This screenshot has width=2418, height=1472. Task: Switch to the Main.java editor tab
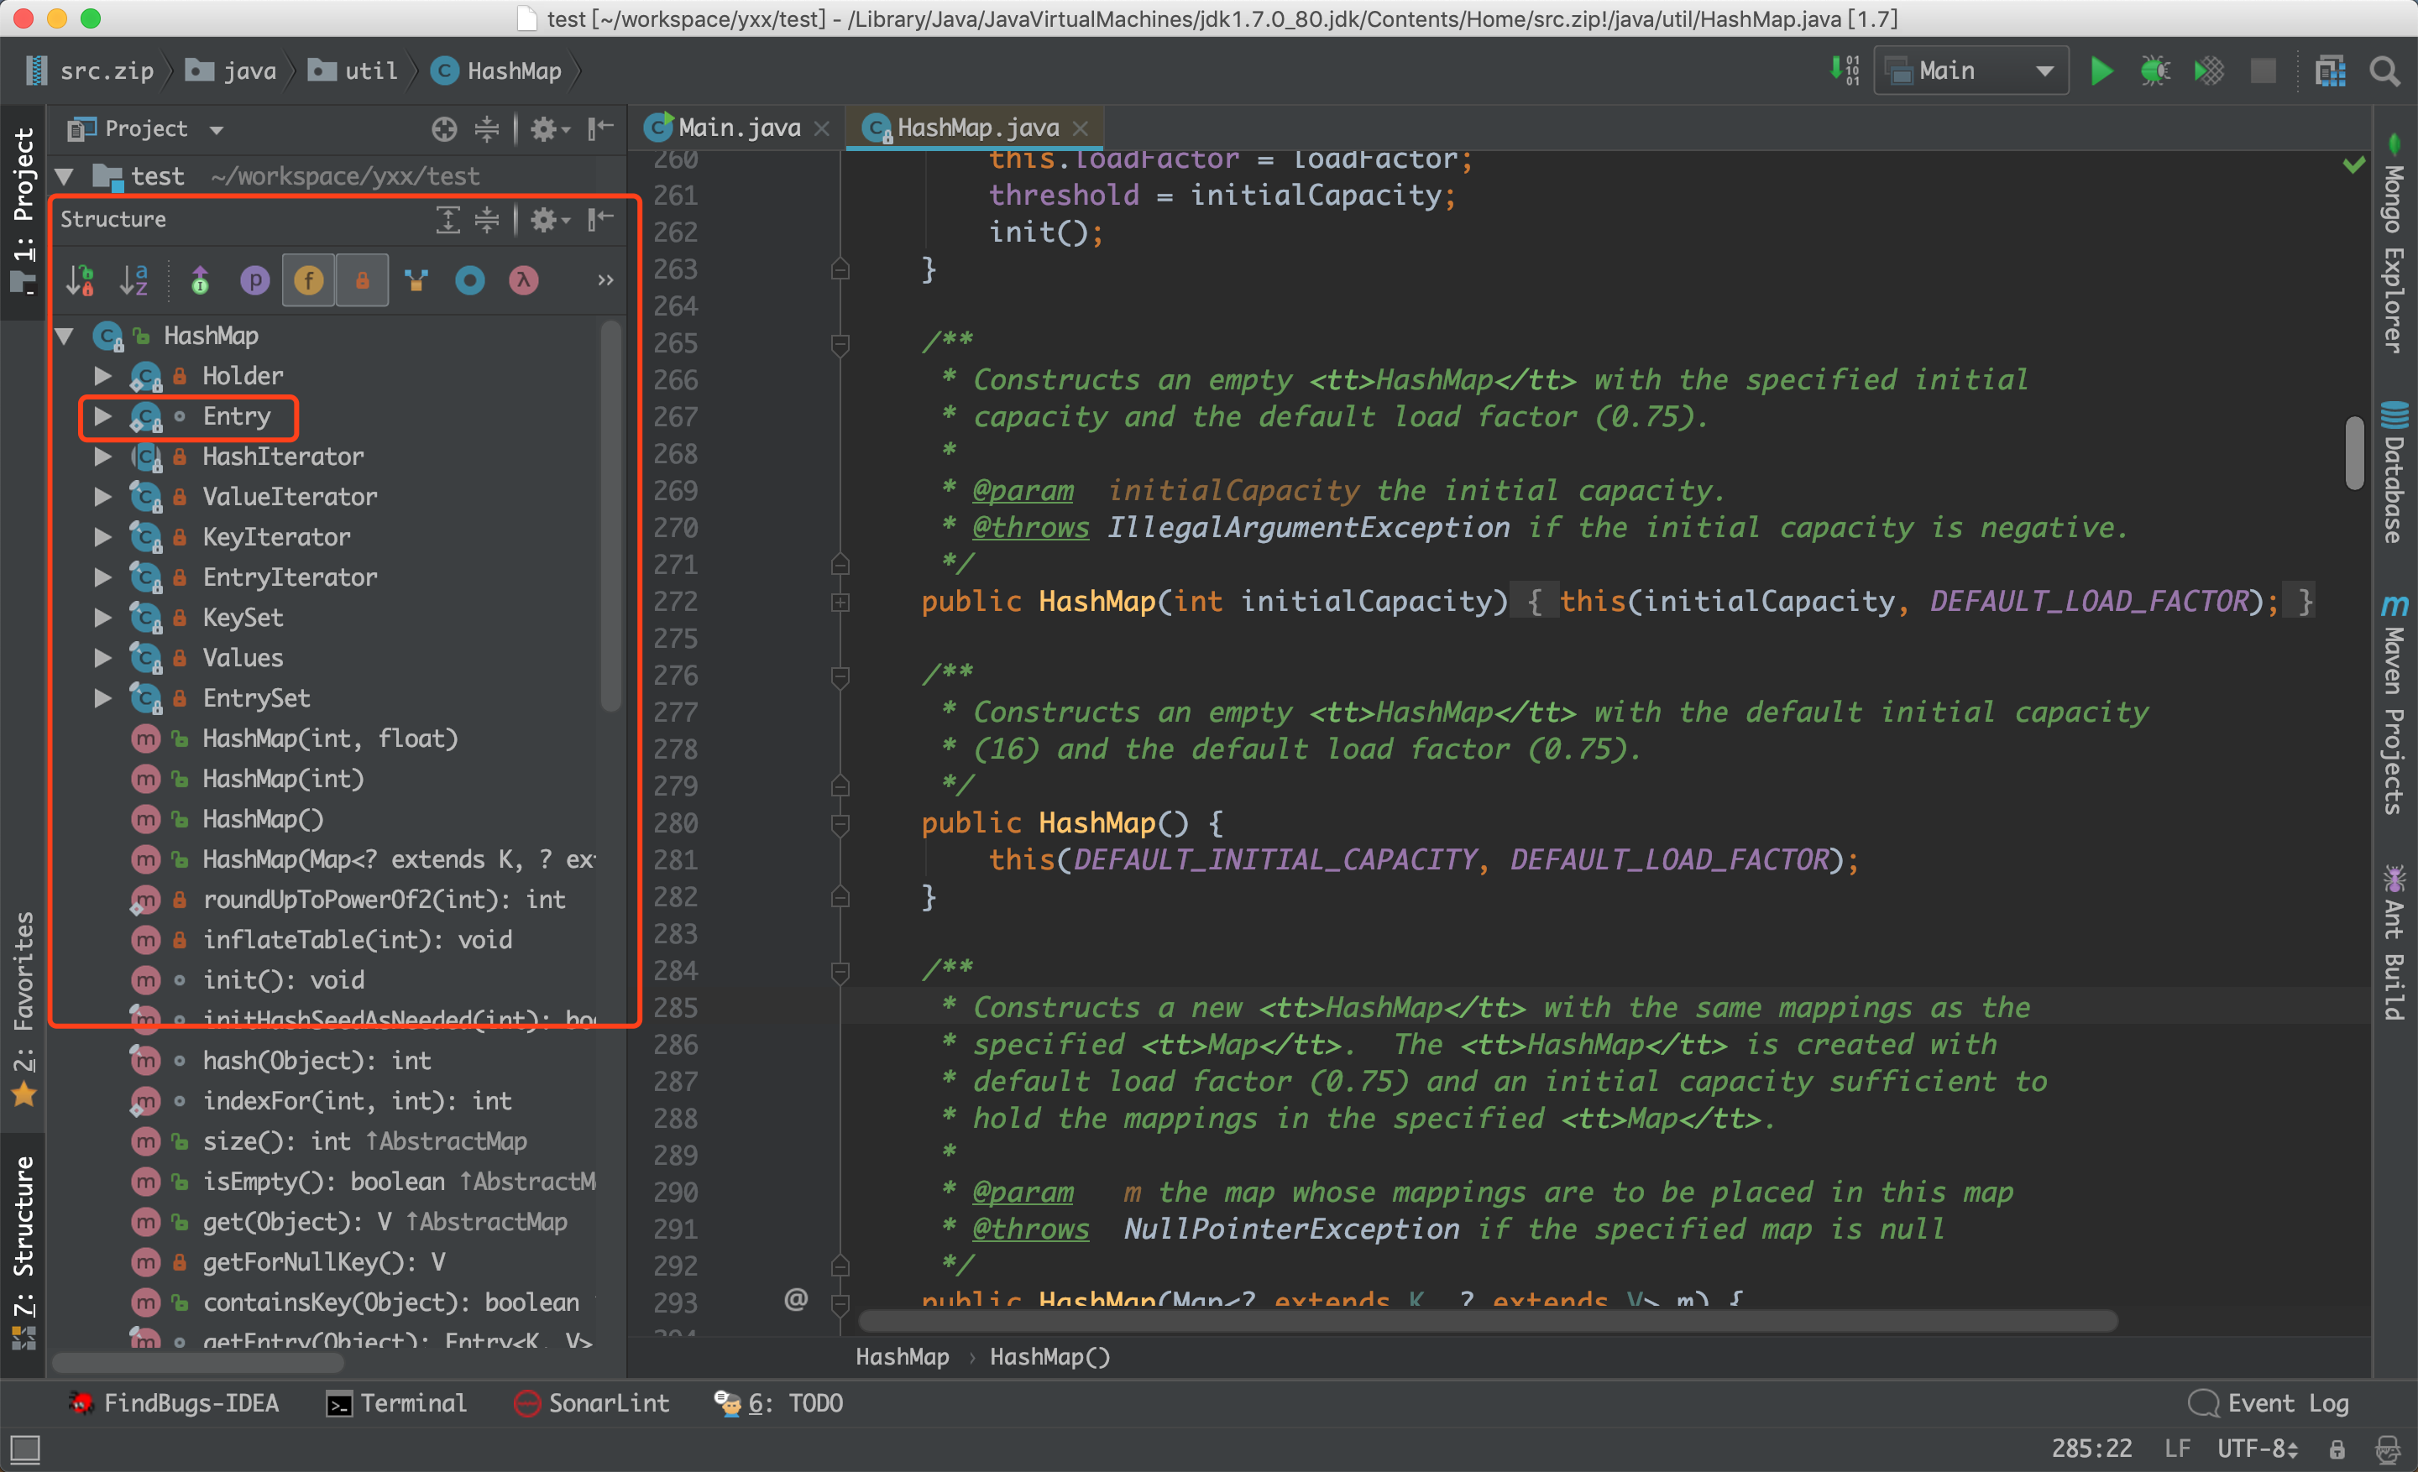point(738,128)
